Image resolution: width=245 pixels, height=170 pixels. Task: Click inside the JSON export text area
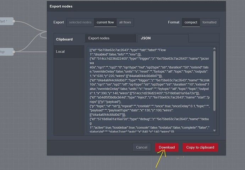coord(149,89)
